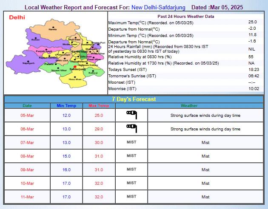
Task: Click the Max Temp column header
Action: (99, 105)
